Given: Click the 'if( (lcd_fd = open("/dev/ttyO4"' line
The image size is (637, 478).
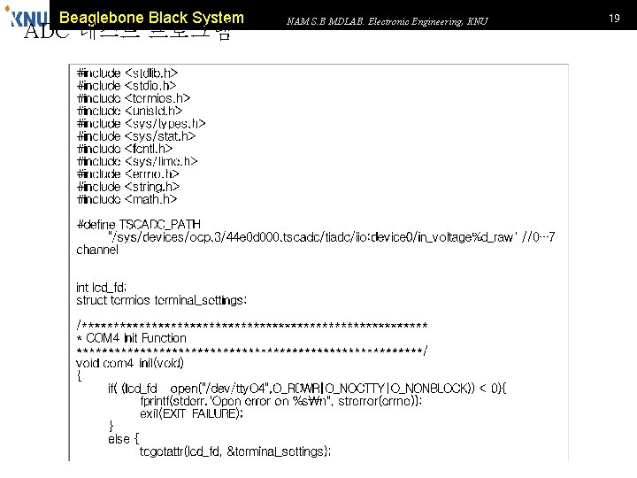Looking at the screenshot, I should point(307,389).
